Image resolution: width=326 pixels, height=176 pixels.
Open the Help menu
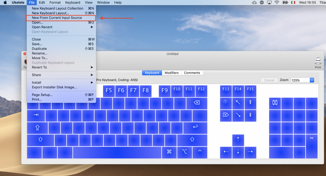click(118, 3)
